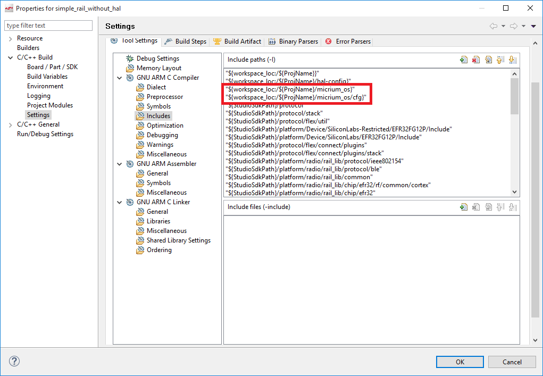Viewport: 543px width, 376px height.
Task: Select Builders in left properties tree
Action: pos(28,48)
